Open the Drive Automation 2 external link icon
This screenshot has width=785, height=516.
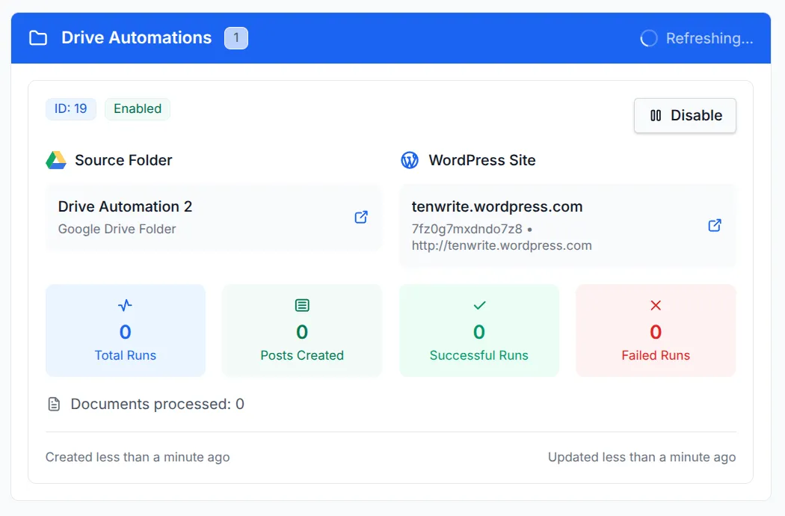coord(361,217)
